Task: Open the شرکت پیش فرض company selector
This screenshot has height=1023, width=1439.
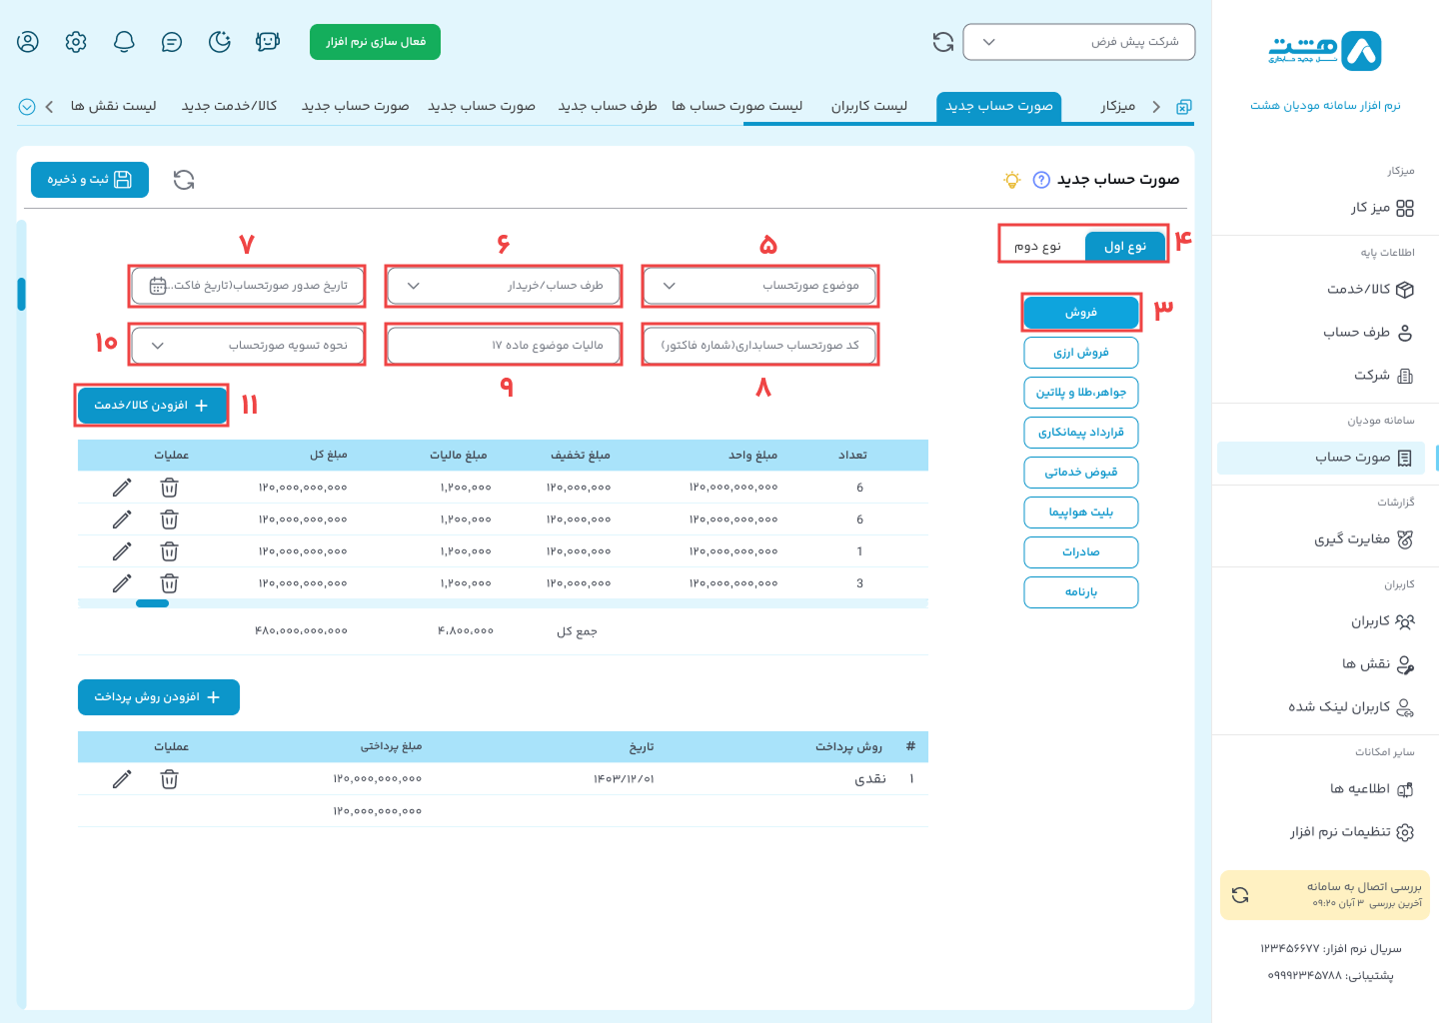Action: (1078, 42)
